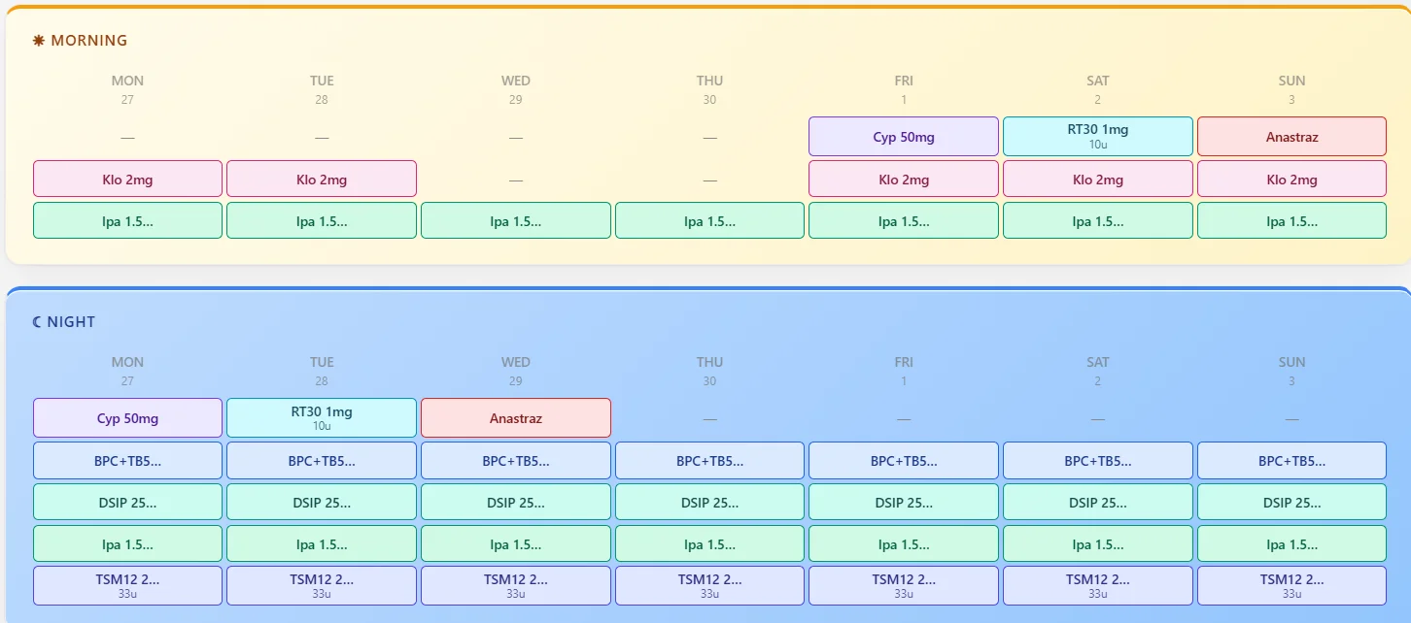Select Thursday night DSIP 25 card
Screen dimensions: 1411x623
click(x=709, y=503)
